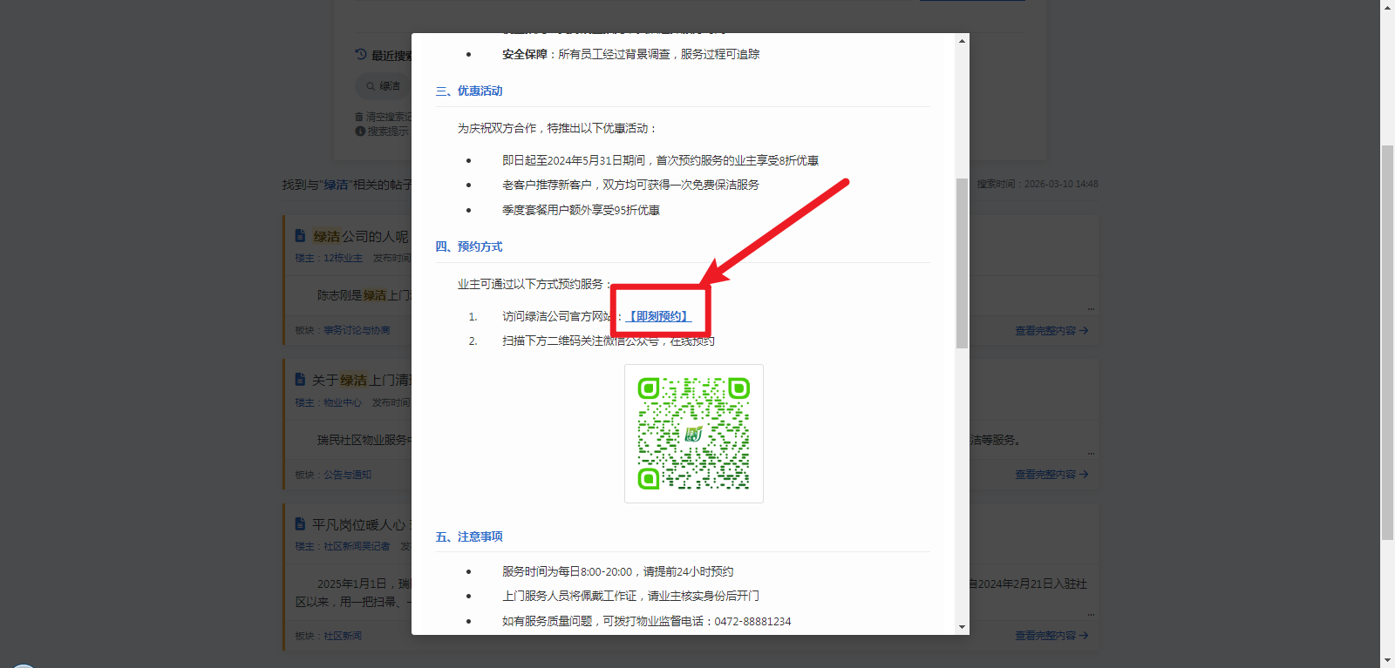Screen dimensions: 1395x668
Task: Click the dialog's vertical scrollbar thumb
Action: coord(962,263)
